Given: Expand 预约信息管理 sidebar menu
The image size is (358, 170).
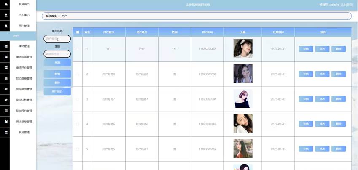Looking at the screenshot, I should [24, 78].
